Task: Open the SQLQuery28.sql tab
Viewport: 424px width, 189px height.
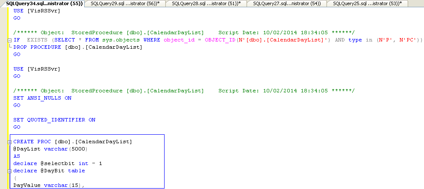Action: tap(206, 3)
